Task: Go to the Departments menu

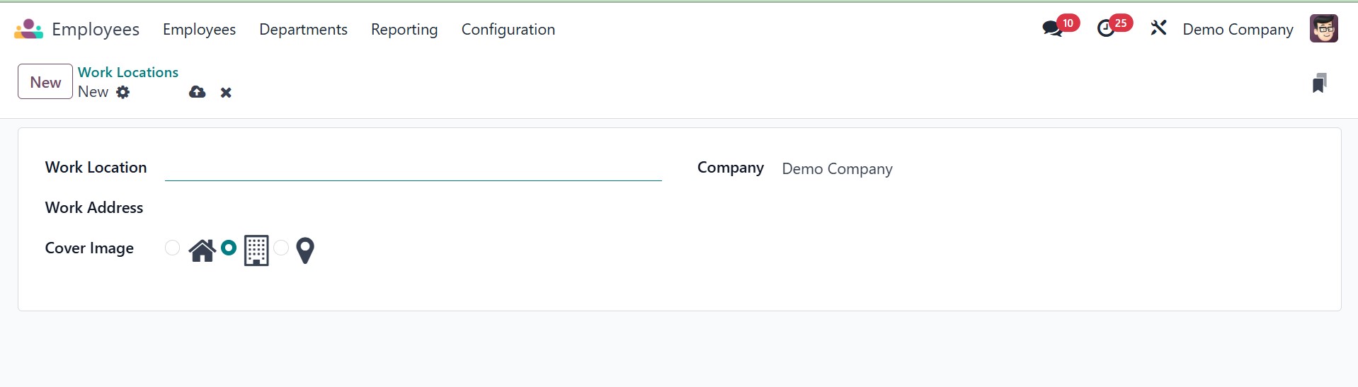Action: pyautogui.click(x=303, y=29)
